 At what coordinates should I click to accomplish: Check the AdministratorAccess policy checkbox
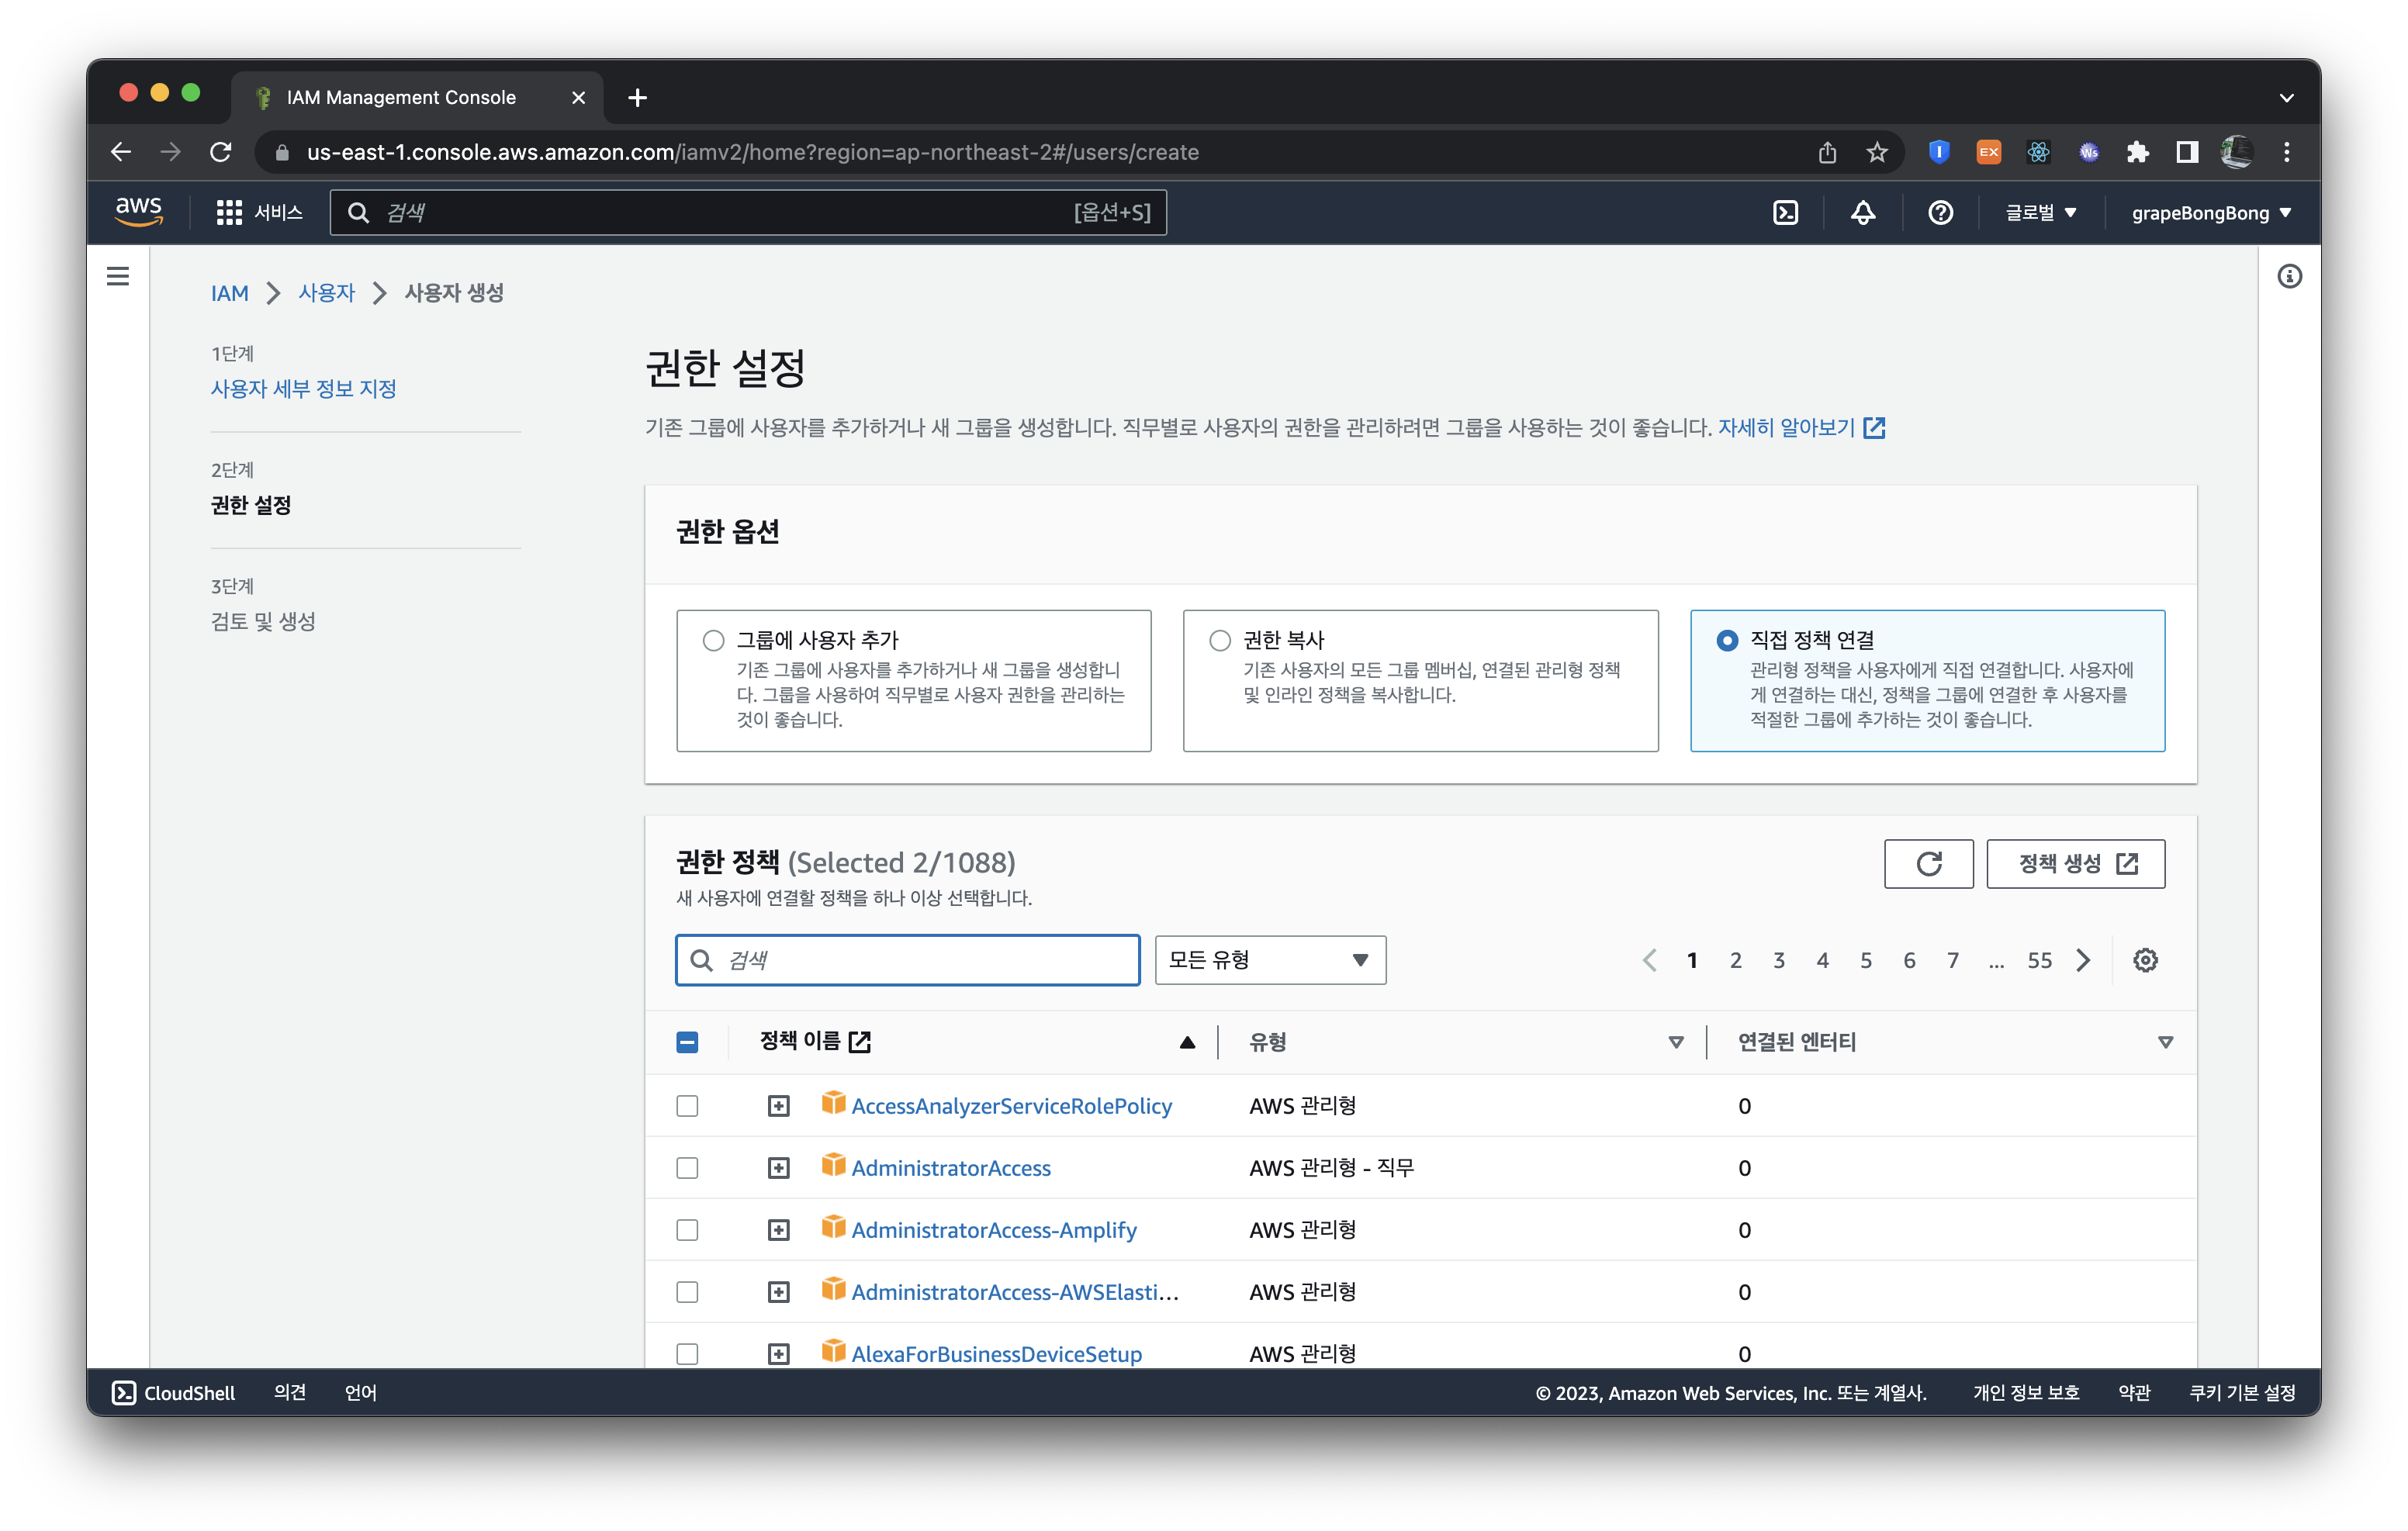687,1168
